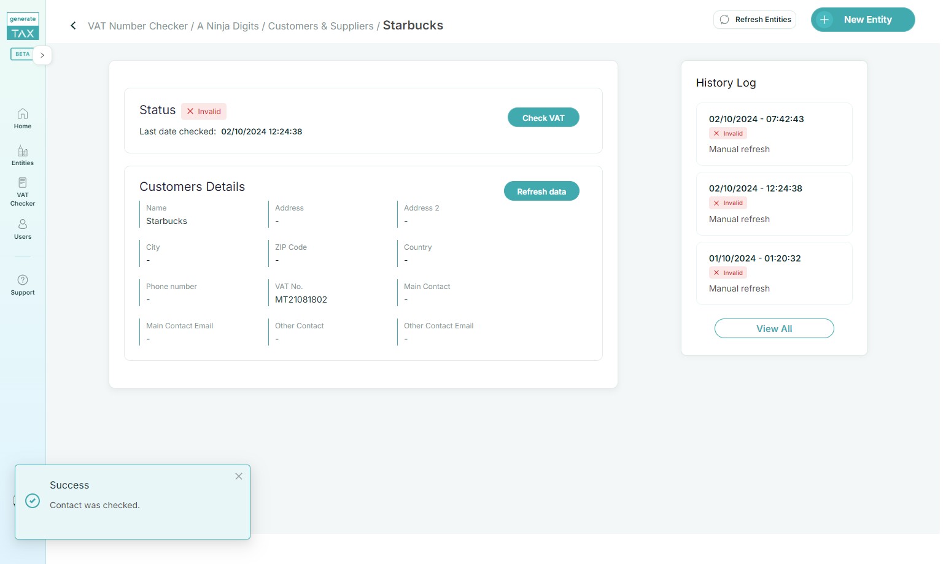The width and height of the screenshot is (946, 564).
Task: Open the VAT Checker section
Action: [x=23, y=192]
